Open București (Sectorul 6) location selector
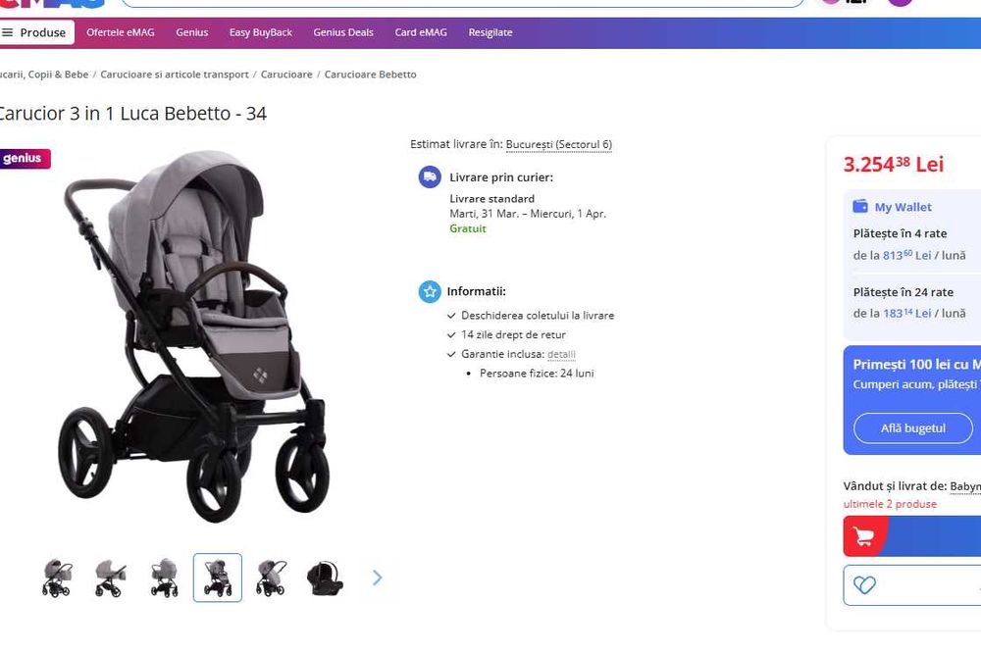This screenshot has height=653, width=981. point(559,144)
